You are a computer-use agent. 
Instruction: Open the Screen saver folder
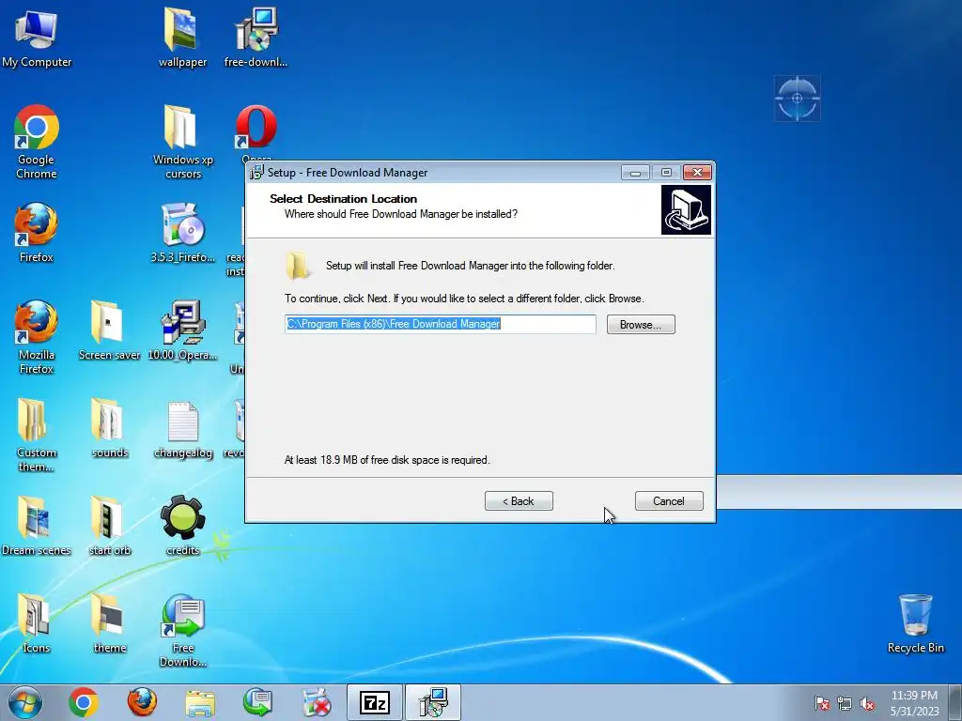click(109, 330)
